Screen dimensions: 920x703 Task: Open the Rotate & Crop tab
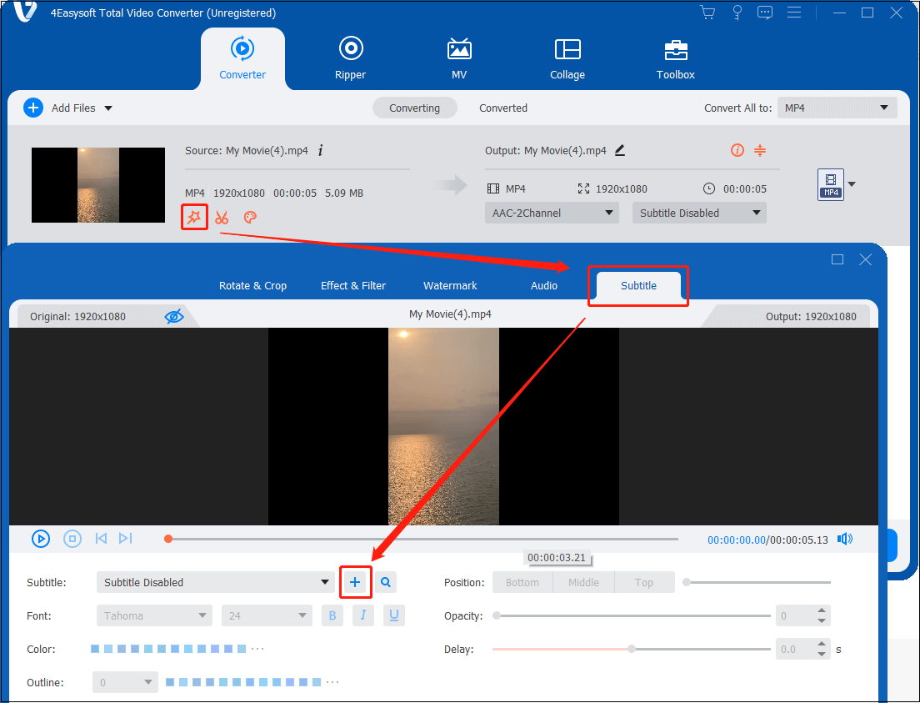[252, 285]
